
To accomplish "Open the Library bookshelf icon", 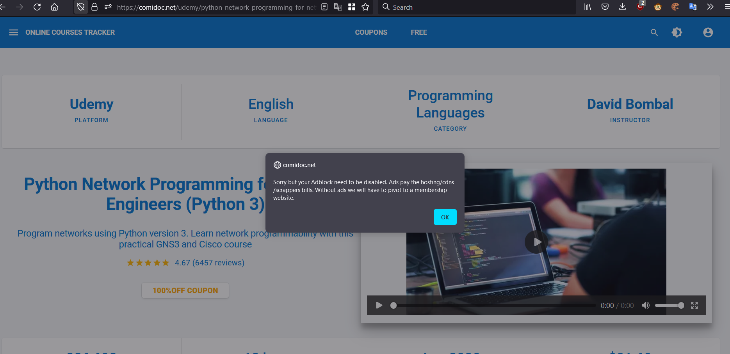I will coord(588,7).
